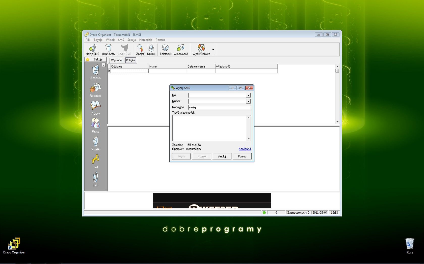Open the Widok menu
Viewport: 424px width, 264px height.
click(110, 40)
